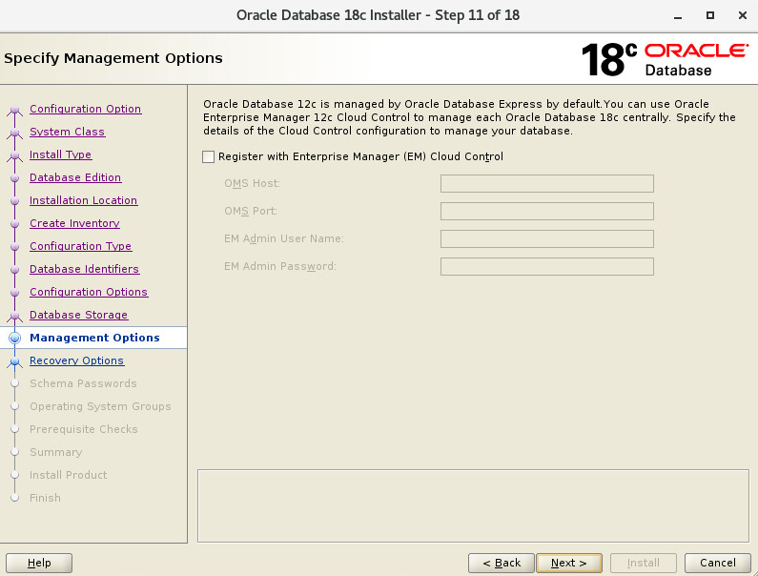Click the Install Product step label

pos(68,475)
